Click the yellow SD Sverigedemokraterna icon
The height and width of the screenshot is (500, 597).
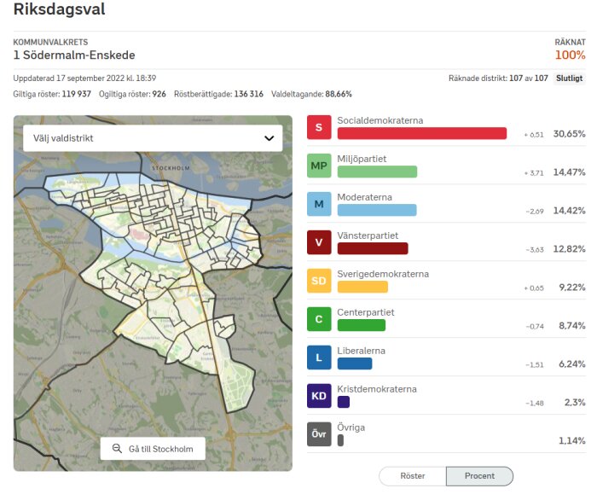319,281
